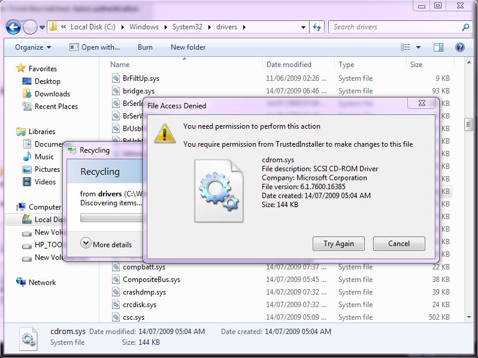The image size is (478, 358).
Task: Open the Help icon
Action: pyautogui.click(x=459, y=47)
